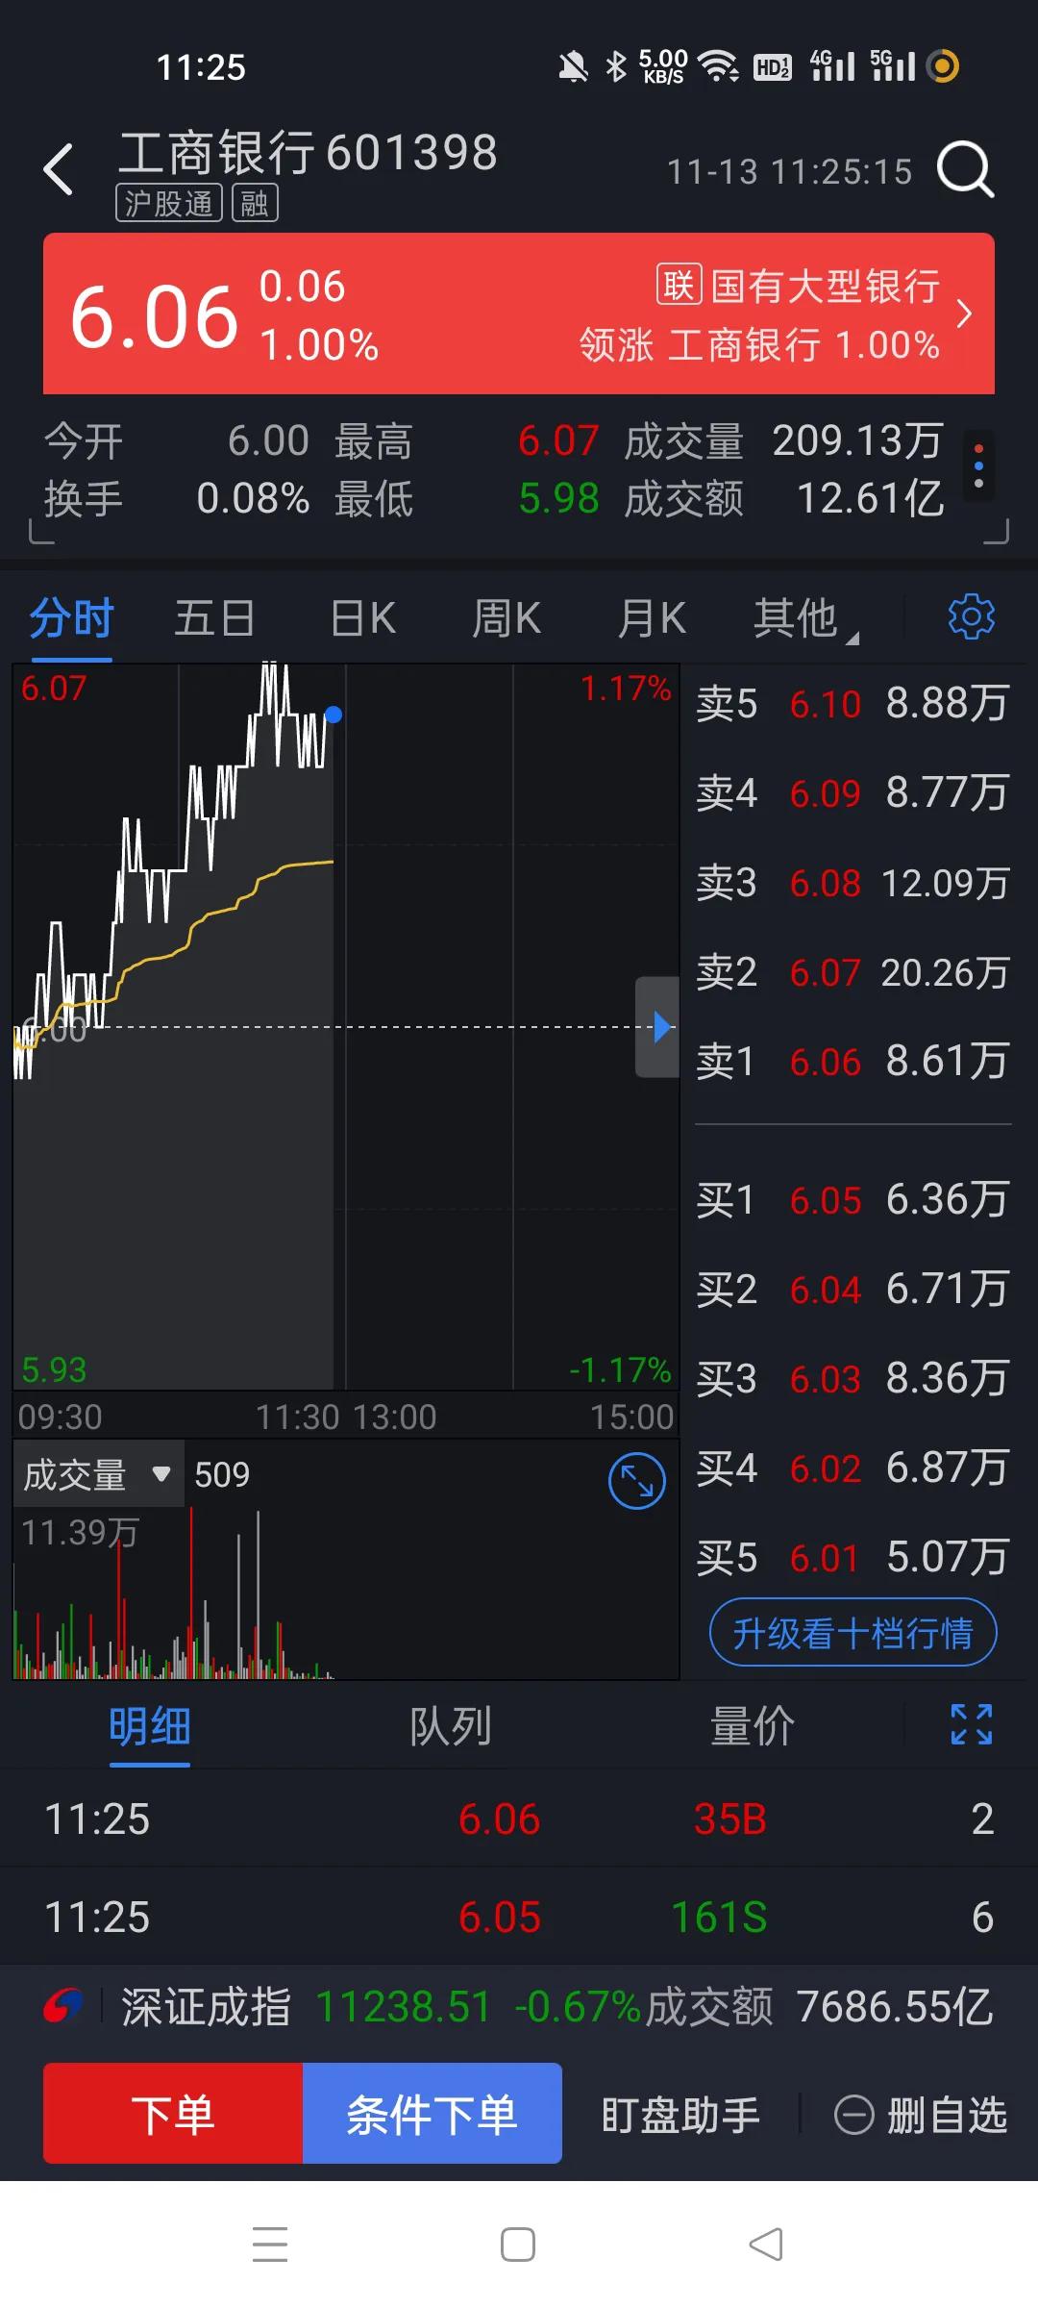1038x2308 pixels.
Task: Select 买5 row at 6.01
Action: (x=853, y=1557)
